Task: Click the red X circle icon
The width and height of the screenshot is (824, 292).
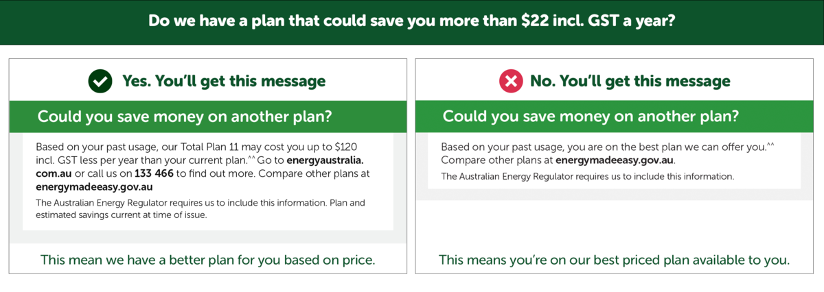Action: click(x=510, y=82)
